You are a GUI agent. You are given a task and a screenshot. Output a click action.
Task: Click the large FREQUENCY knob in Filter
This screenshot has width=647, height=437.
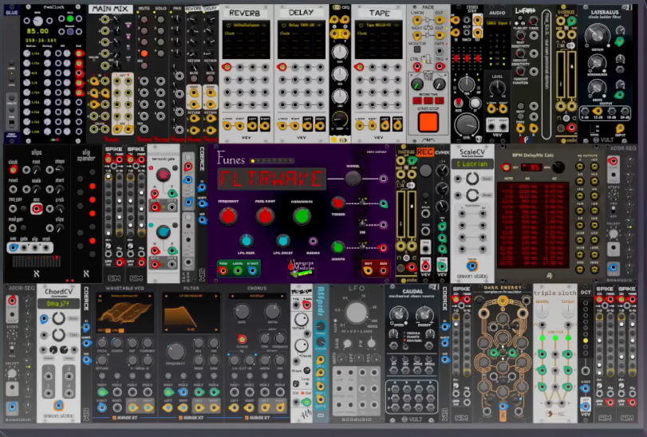(x=176, y=352)
